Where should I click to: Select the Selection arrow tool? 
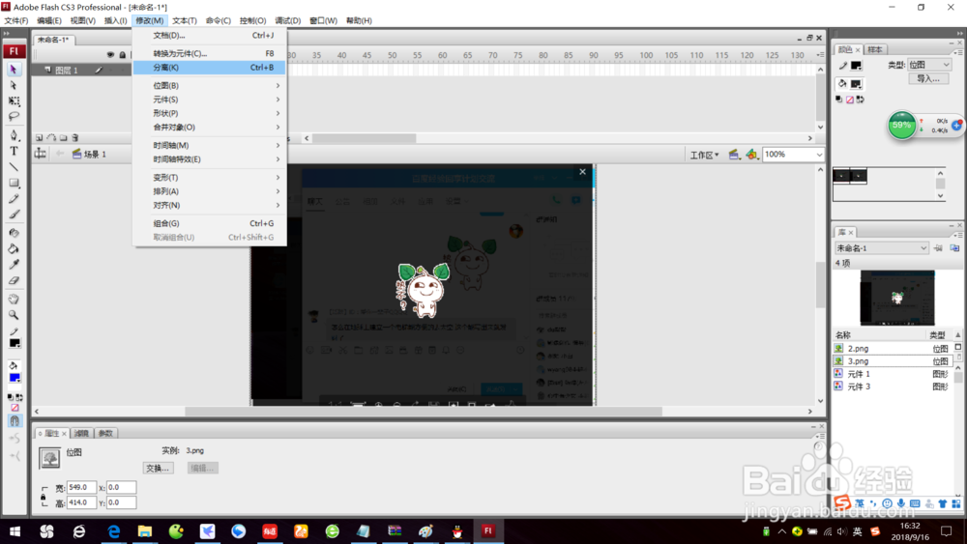[14, 70]
